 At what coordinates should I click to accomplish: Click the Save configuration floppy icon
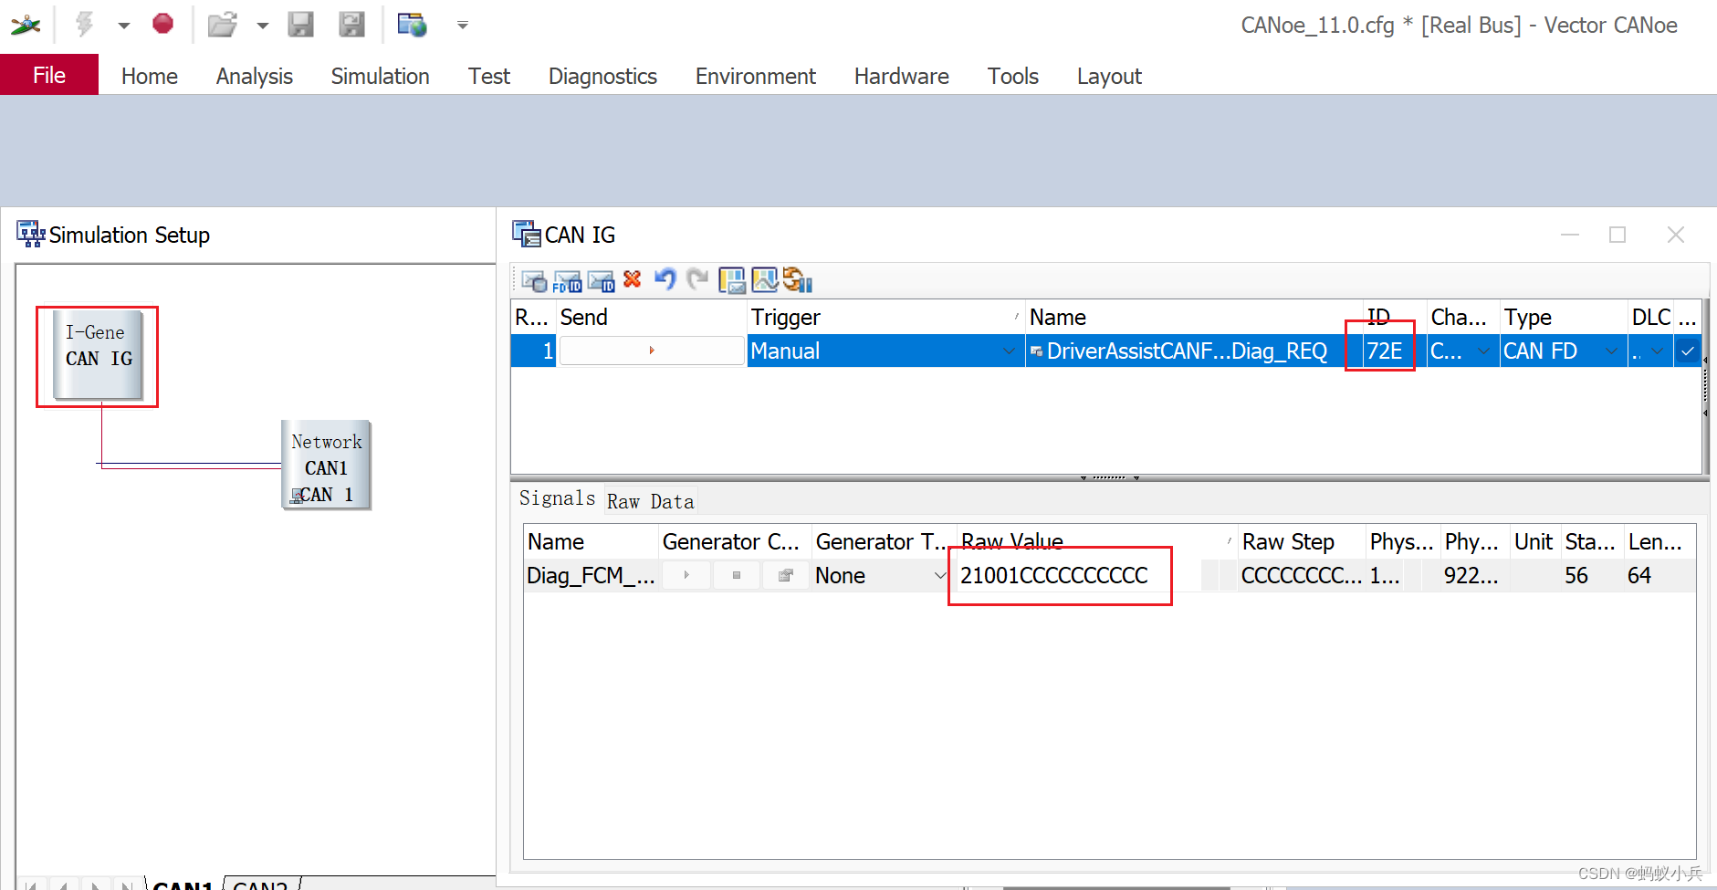[300, 24]
